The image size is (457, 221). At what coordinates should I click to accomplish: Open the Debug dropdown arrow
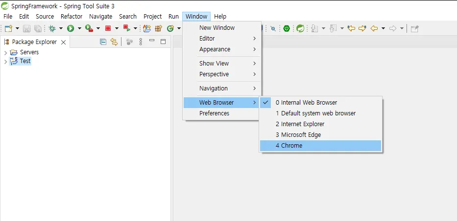tap(61, 28)
